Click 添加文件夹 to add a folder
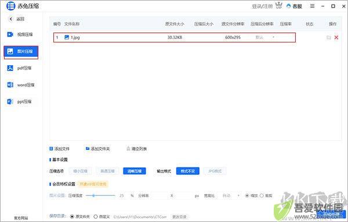 97,149
